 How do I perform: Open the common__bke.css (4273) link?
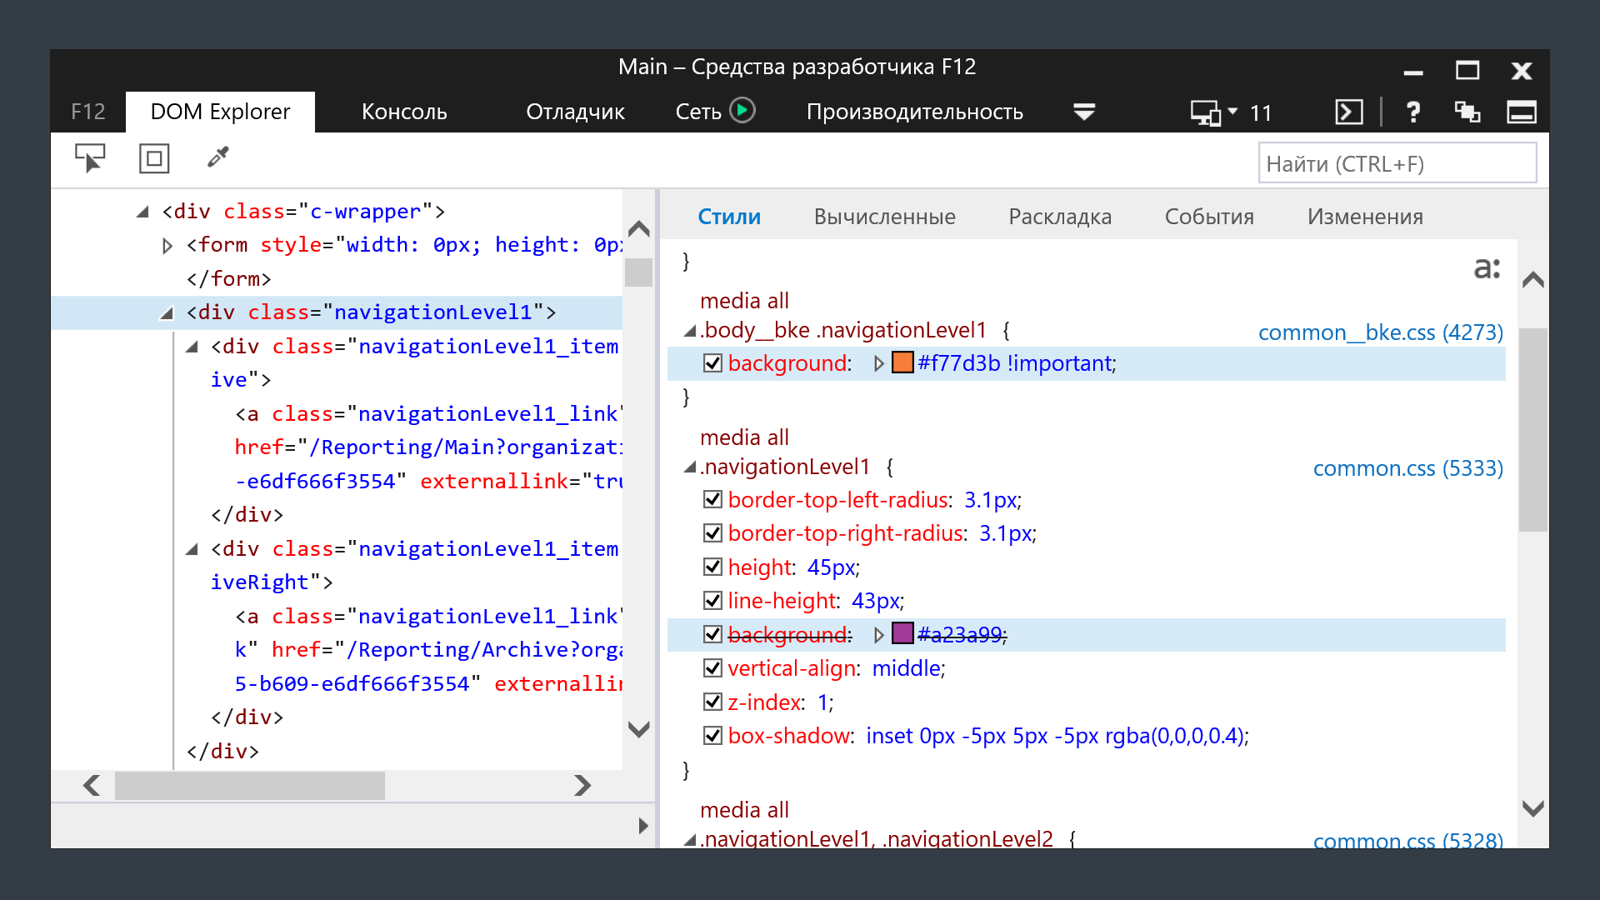click(x=1380, y=332)
